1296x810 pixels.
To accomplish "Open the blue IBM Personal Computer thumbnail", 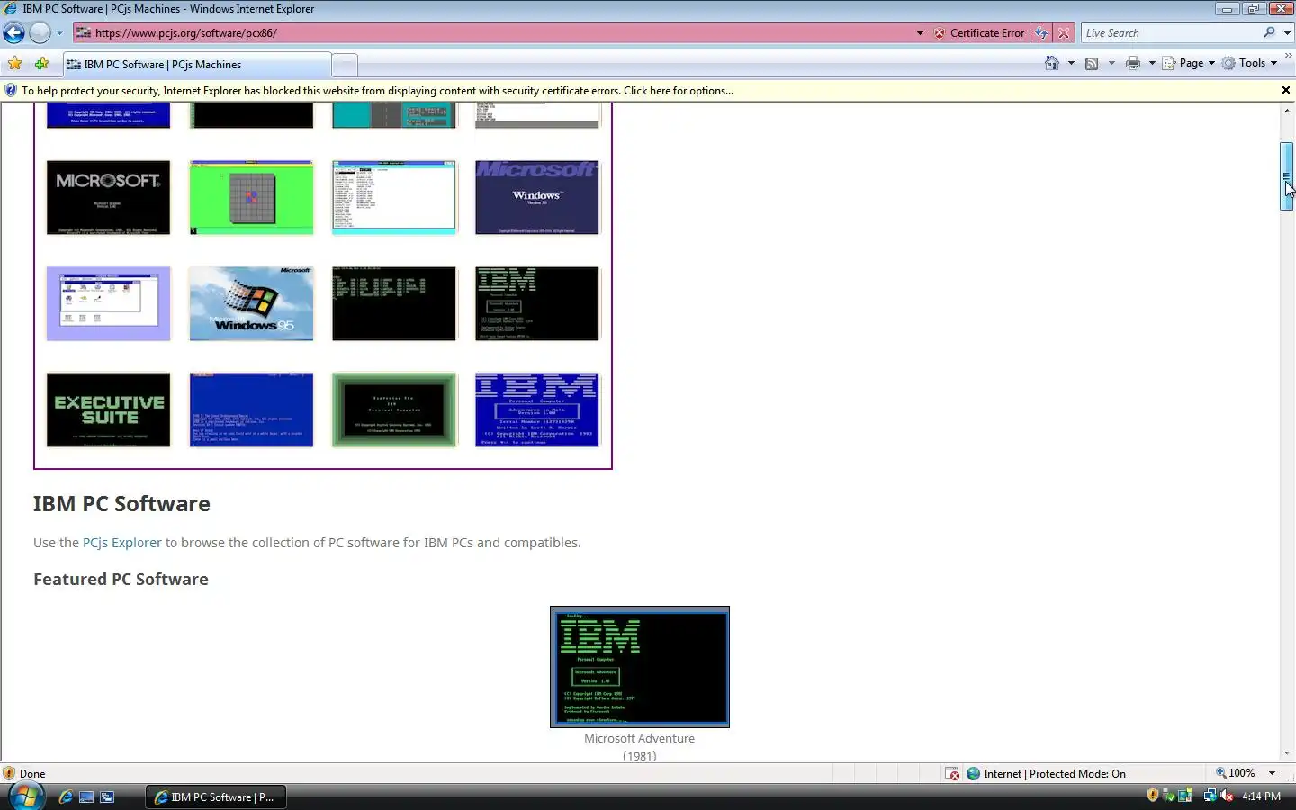I will (x=537, y=409).
